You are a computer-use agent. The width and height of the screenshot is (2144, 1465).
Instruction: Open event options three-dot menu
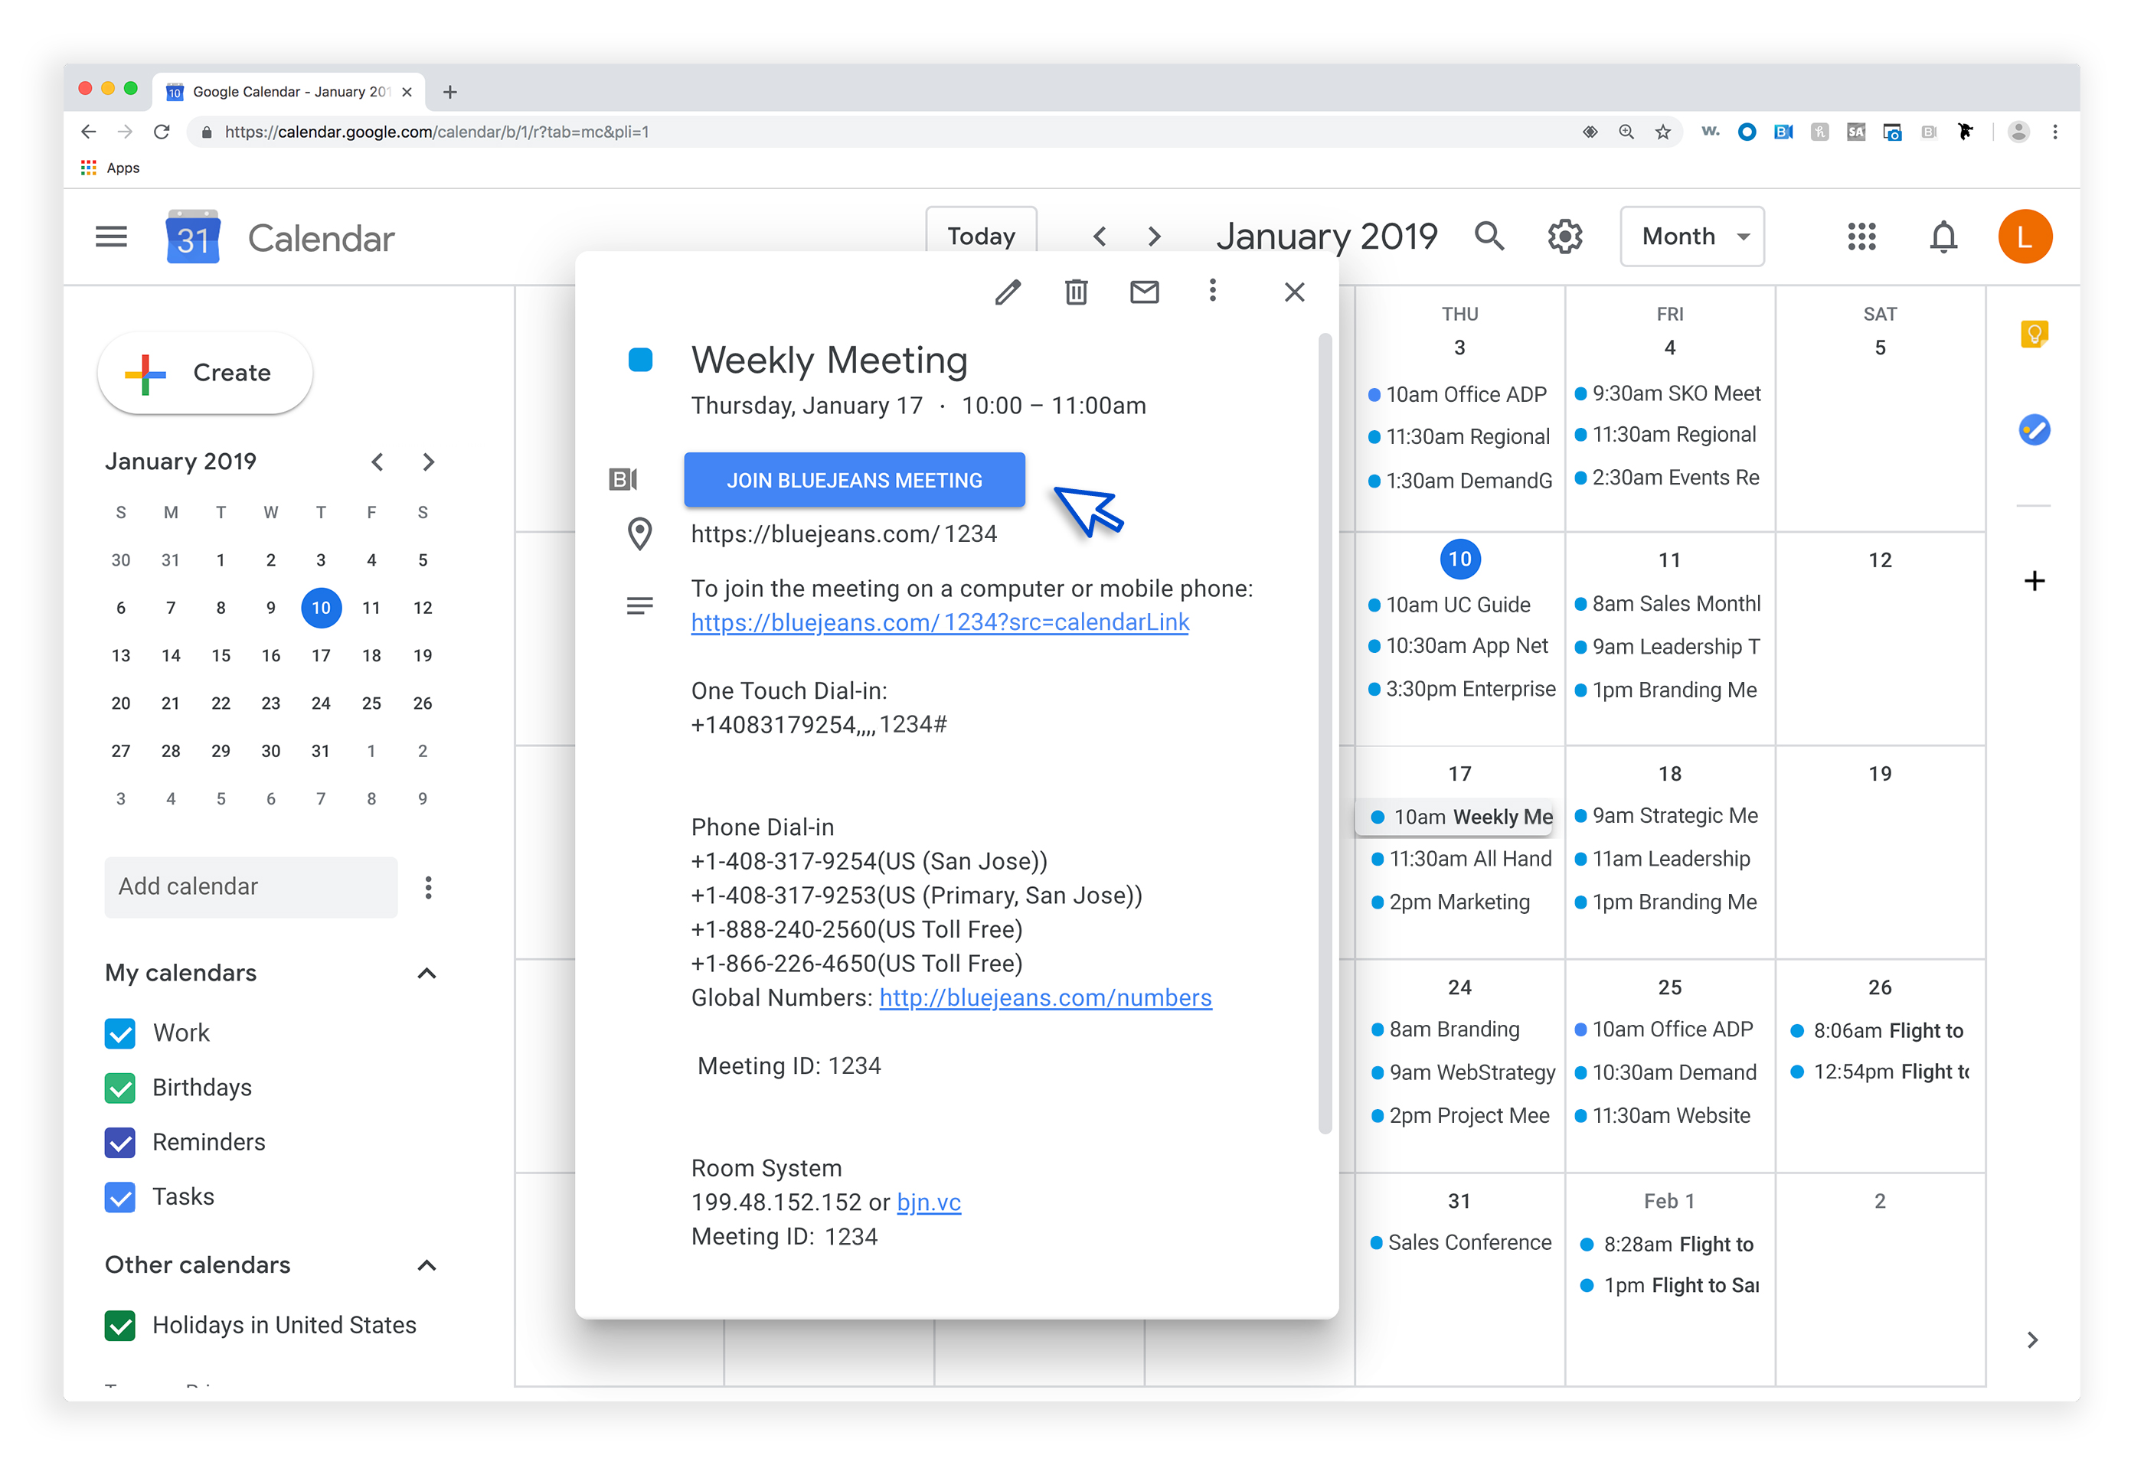click(1212, 292)
